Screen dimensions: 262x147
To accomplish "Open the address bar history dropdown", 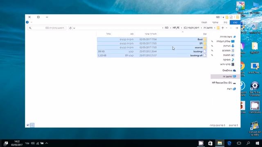I will click(x=74, y=28).
